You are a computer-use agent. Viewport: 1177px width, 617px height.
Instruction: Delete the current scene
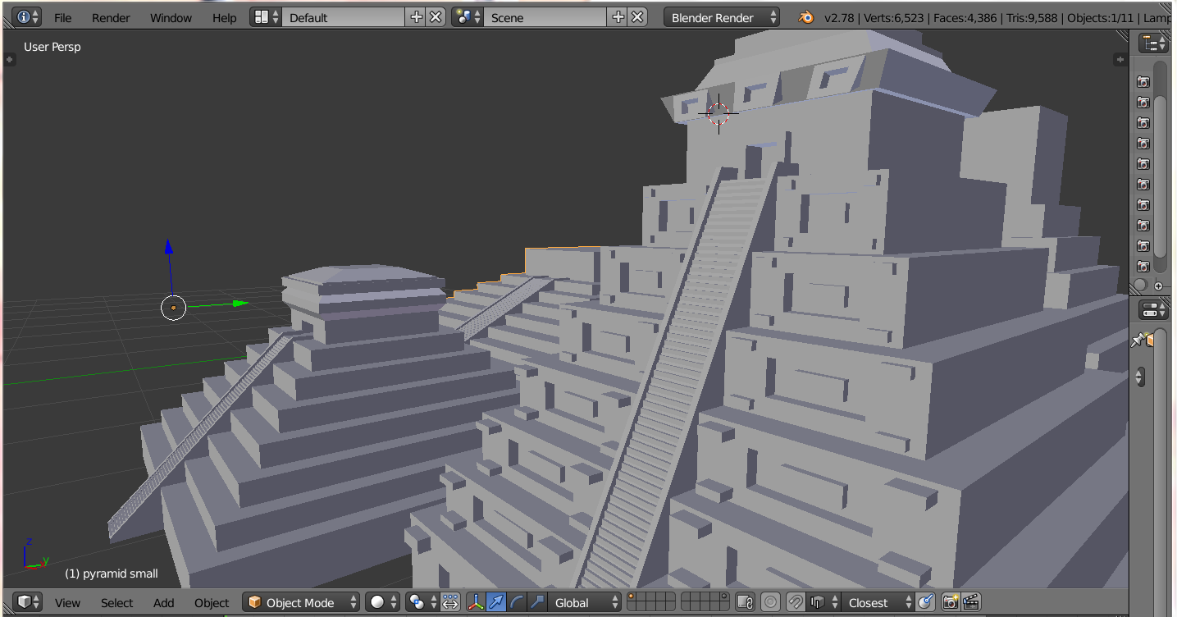coord(638,17)
